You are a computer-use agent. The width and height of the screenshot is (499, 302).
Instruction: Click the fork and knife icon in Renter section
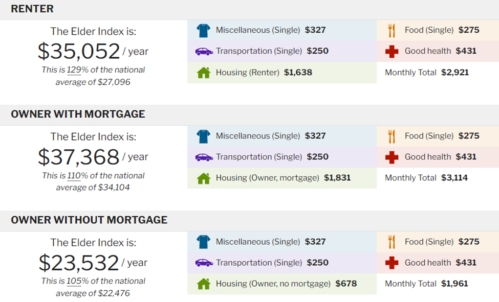[392, 31]
